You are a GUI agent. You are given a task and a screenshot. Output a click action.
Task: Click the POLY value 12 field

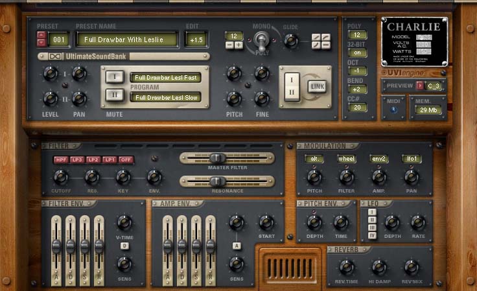pyautogui.click(x=358, y=34)
